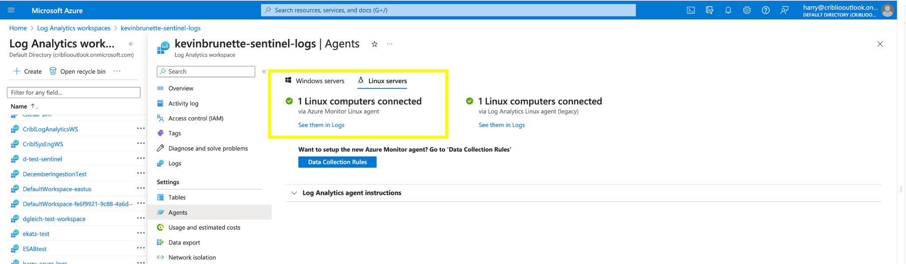The width and height of the screenshot is (906, 264).
Task: Open Usage and estimated costs menu item
Action: (x=204, y=227)
